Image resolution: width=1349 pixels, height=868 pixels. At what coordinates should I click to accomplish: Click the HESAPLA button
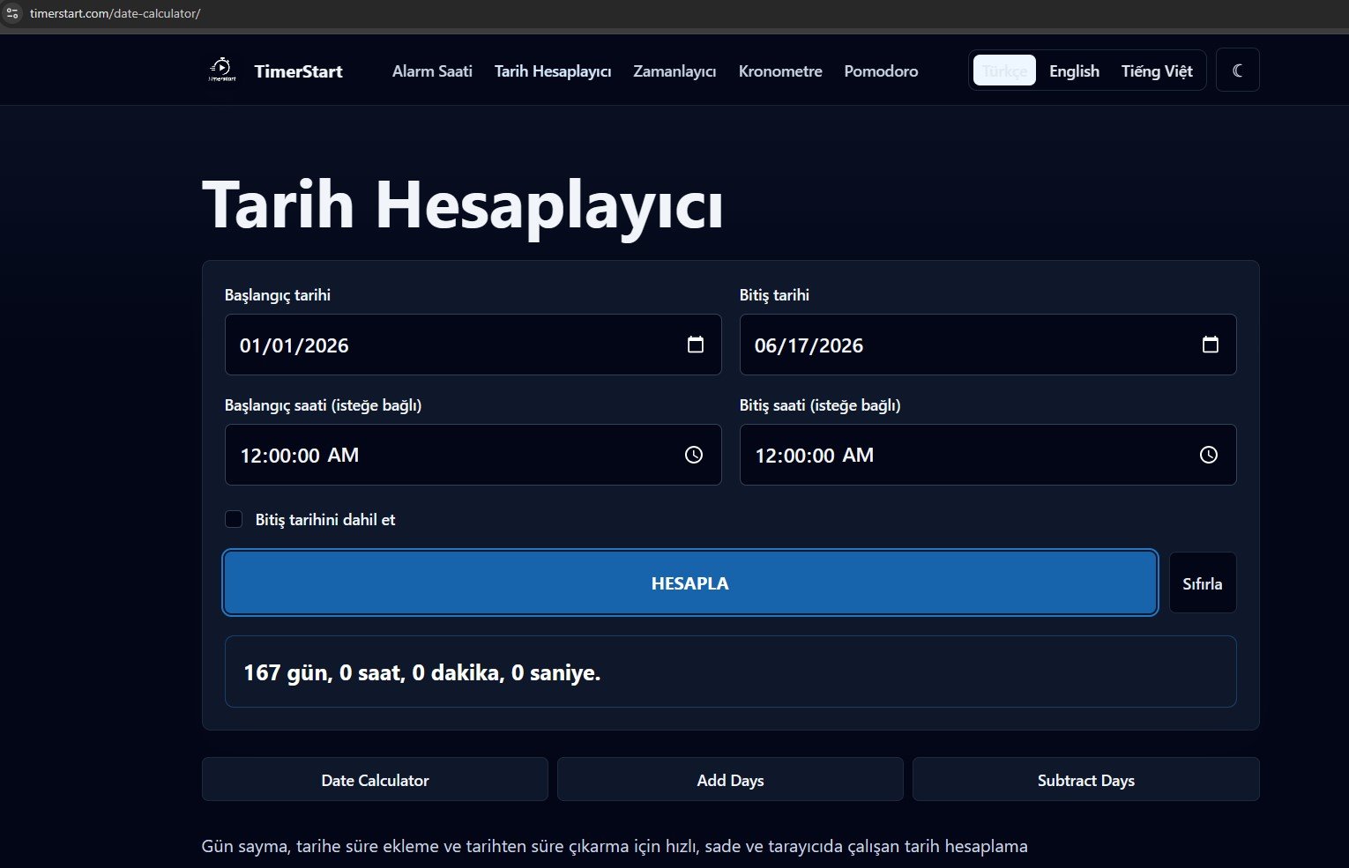(x=690, y=582)
